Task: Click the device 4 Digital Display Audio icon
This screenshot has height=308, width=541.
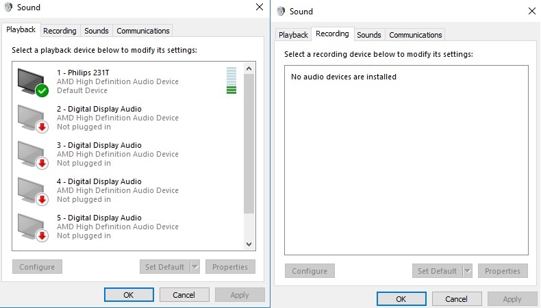Action: pyautogui.click(x=33, y=191)
